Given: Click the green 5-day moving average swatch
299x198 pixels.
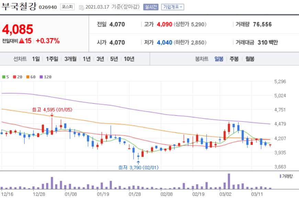Looking at the screenshot, I should [x=4, y=77].
